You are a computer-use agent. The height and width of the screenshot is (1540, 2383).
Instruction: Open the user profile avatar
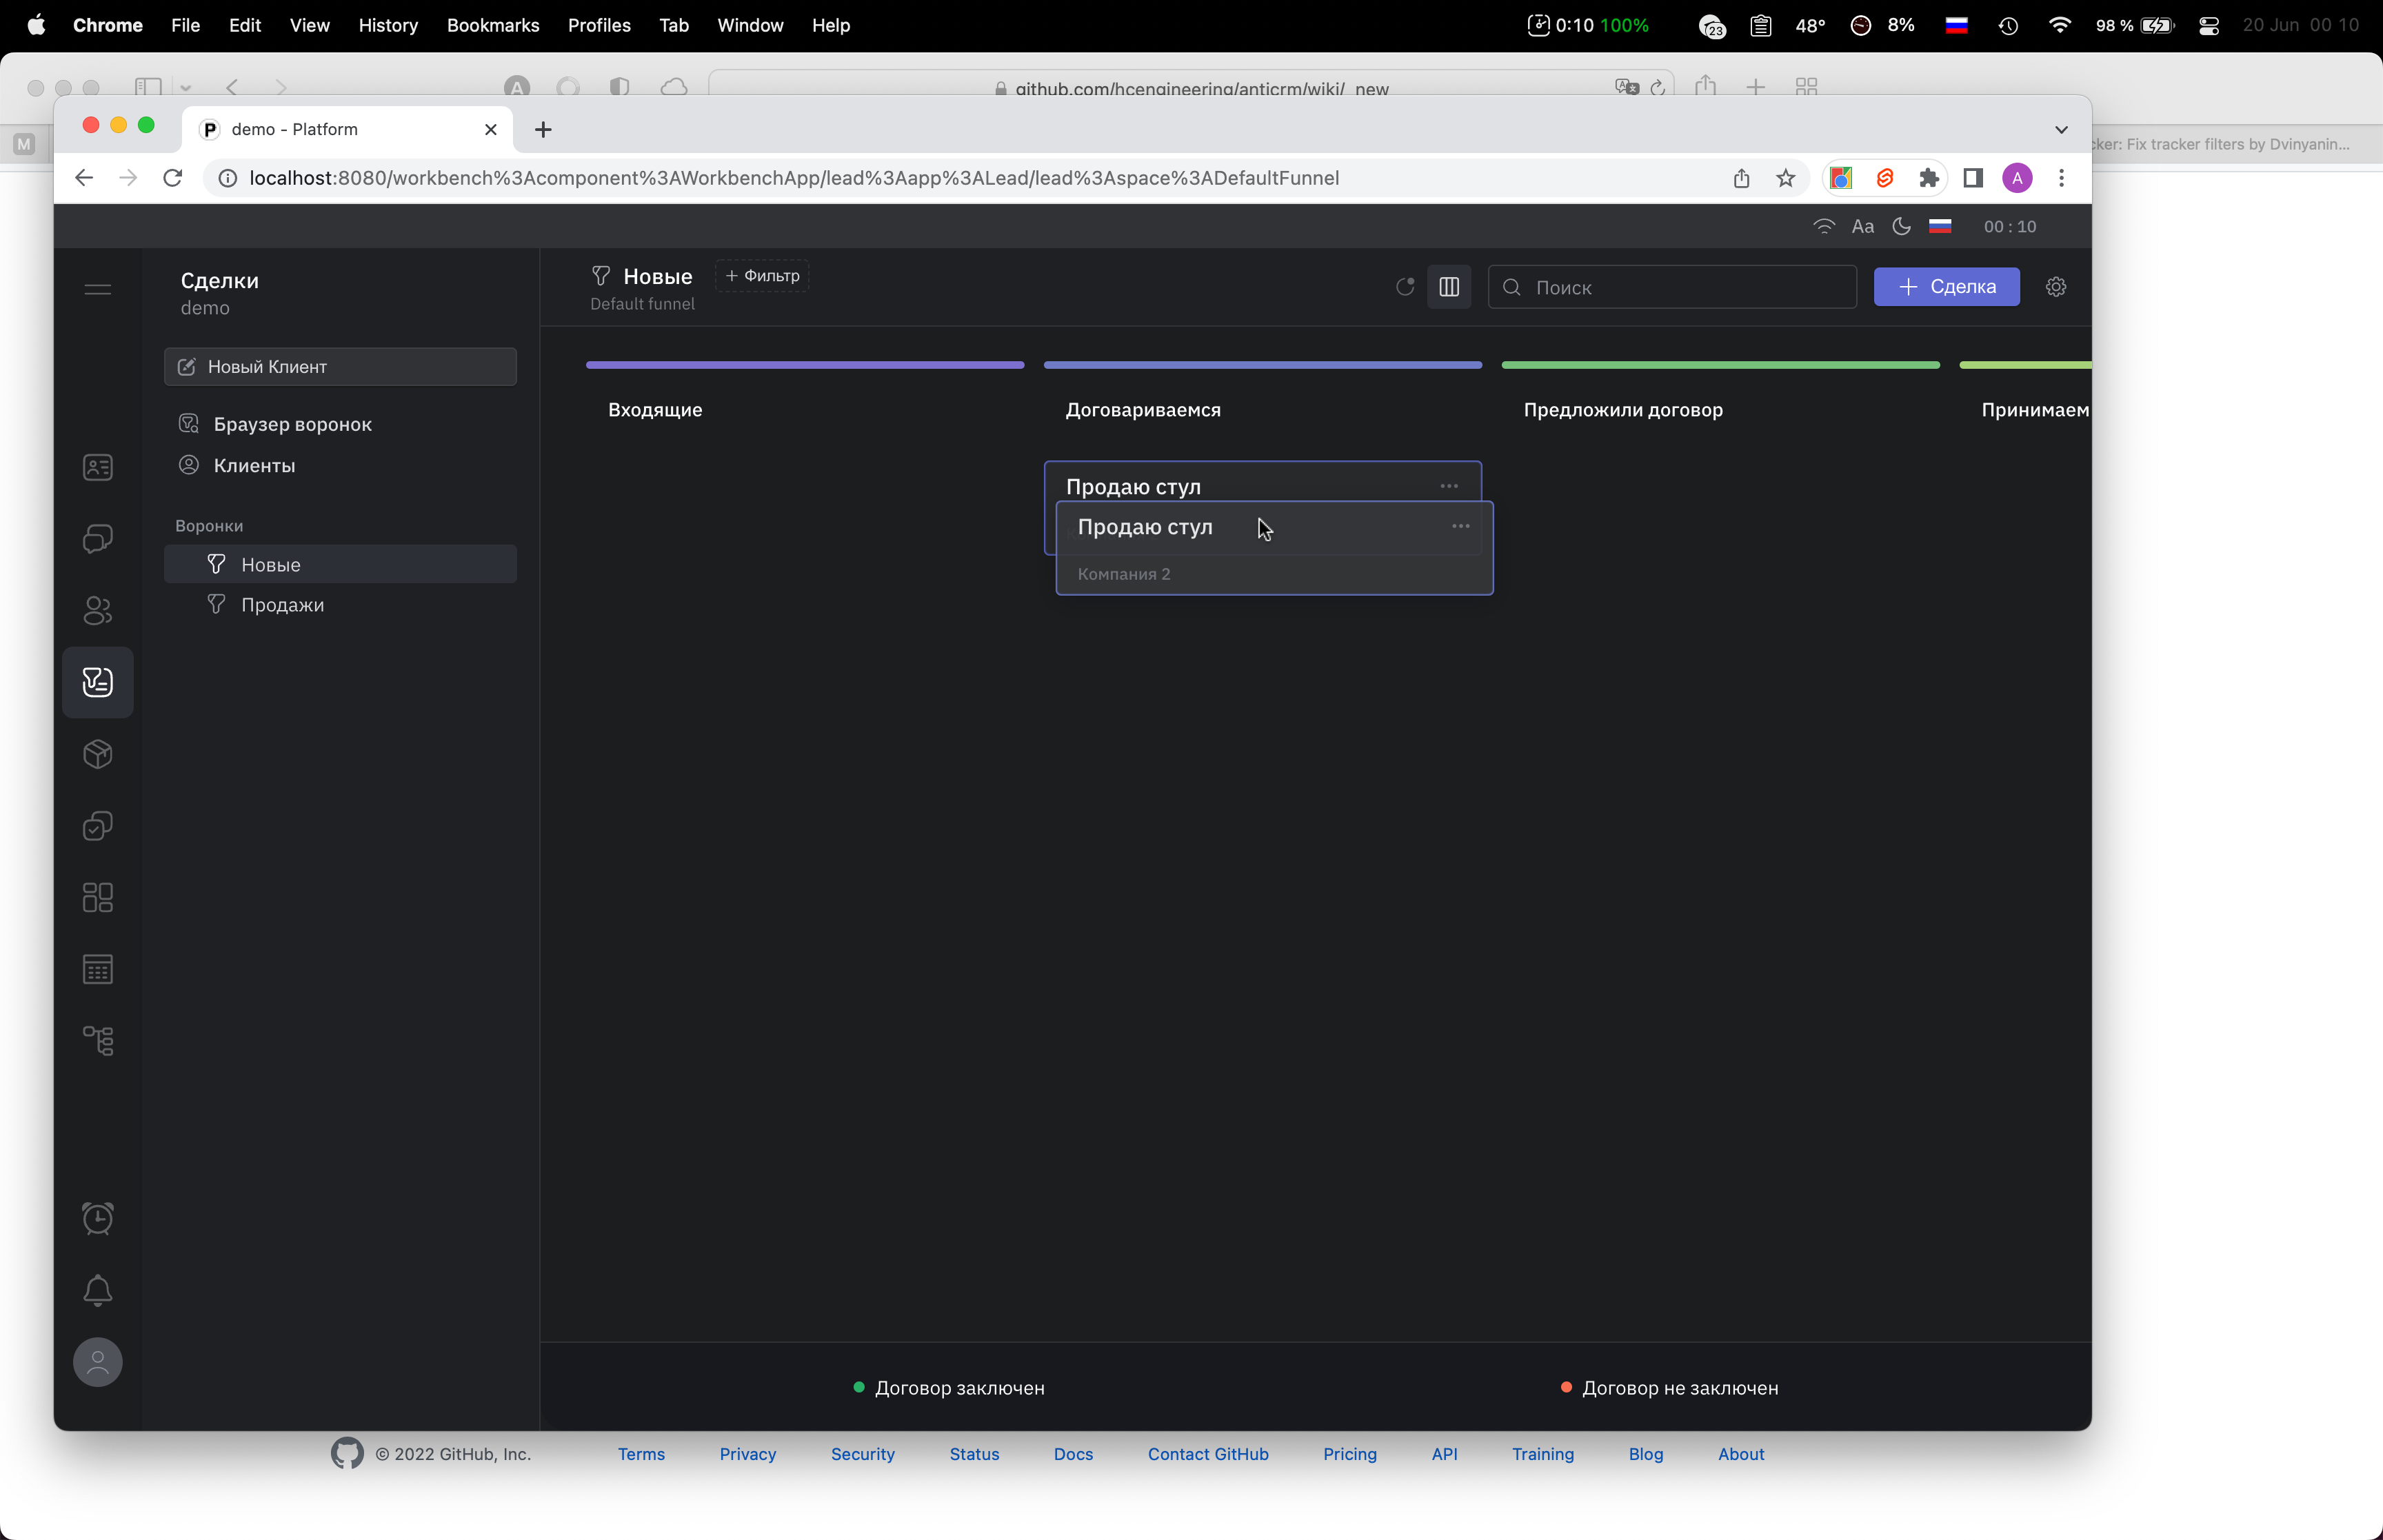(98, 1362)
